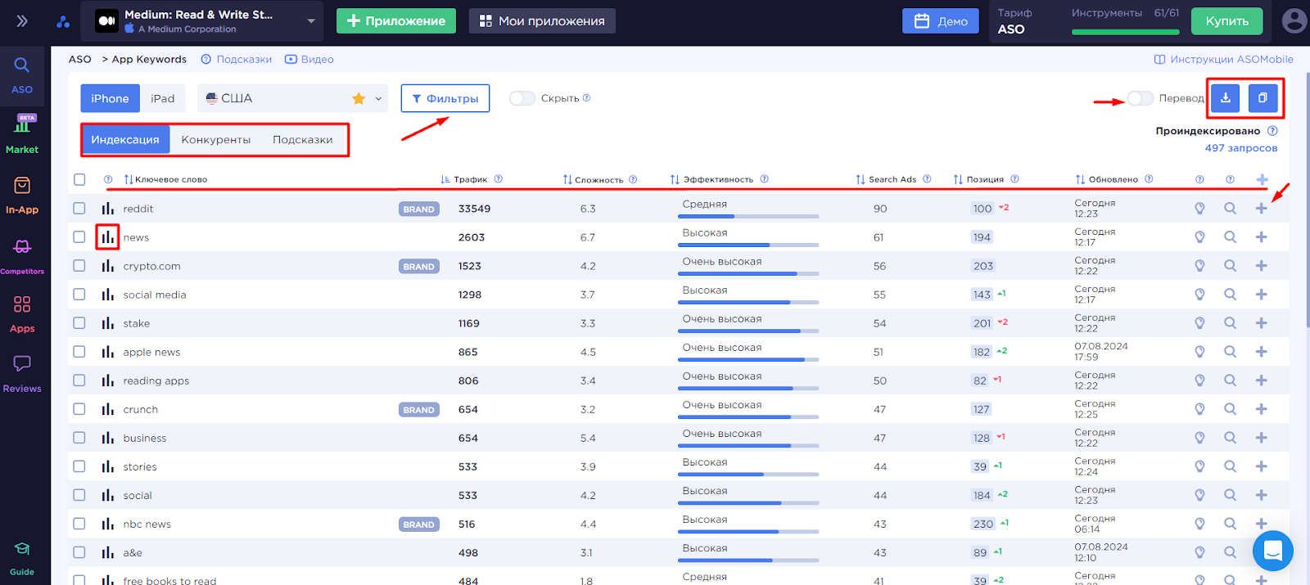This screenshot has width=1310, height=585.
Task: Open the Medium app selector dropdown
Action: pyautogui.click(x=202, y=21)
